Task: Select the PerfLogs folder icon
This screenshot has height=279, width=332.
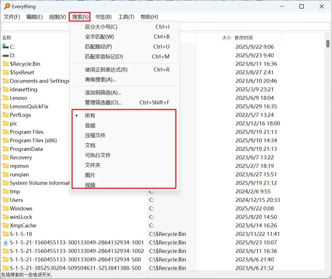Action: 6,115
